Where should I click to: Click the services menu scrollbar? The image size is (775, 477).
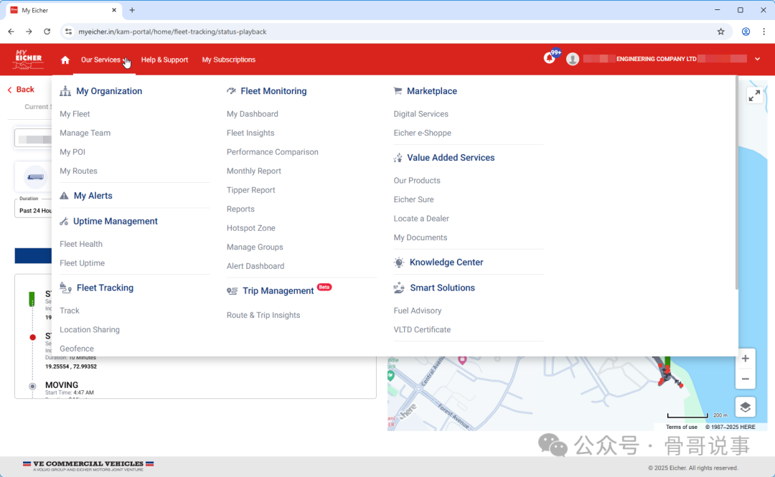tap(736, 183)
